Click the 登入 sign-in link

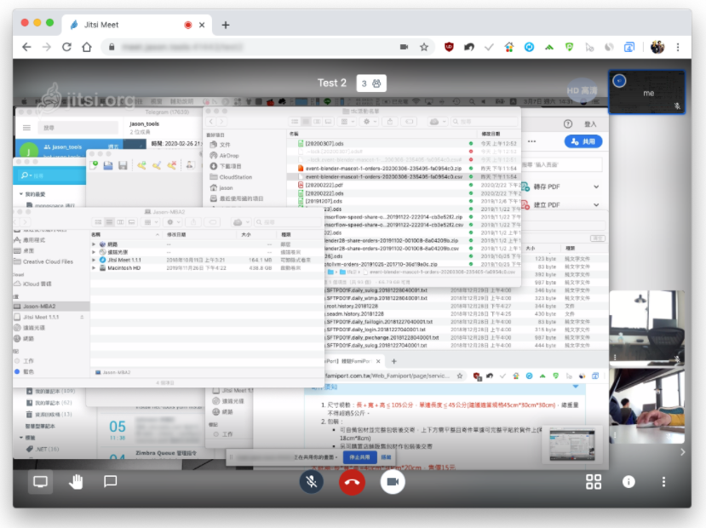click(590, 124)
